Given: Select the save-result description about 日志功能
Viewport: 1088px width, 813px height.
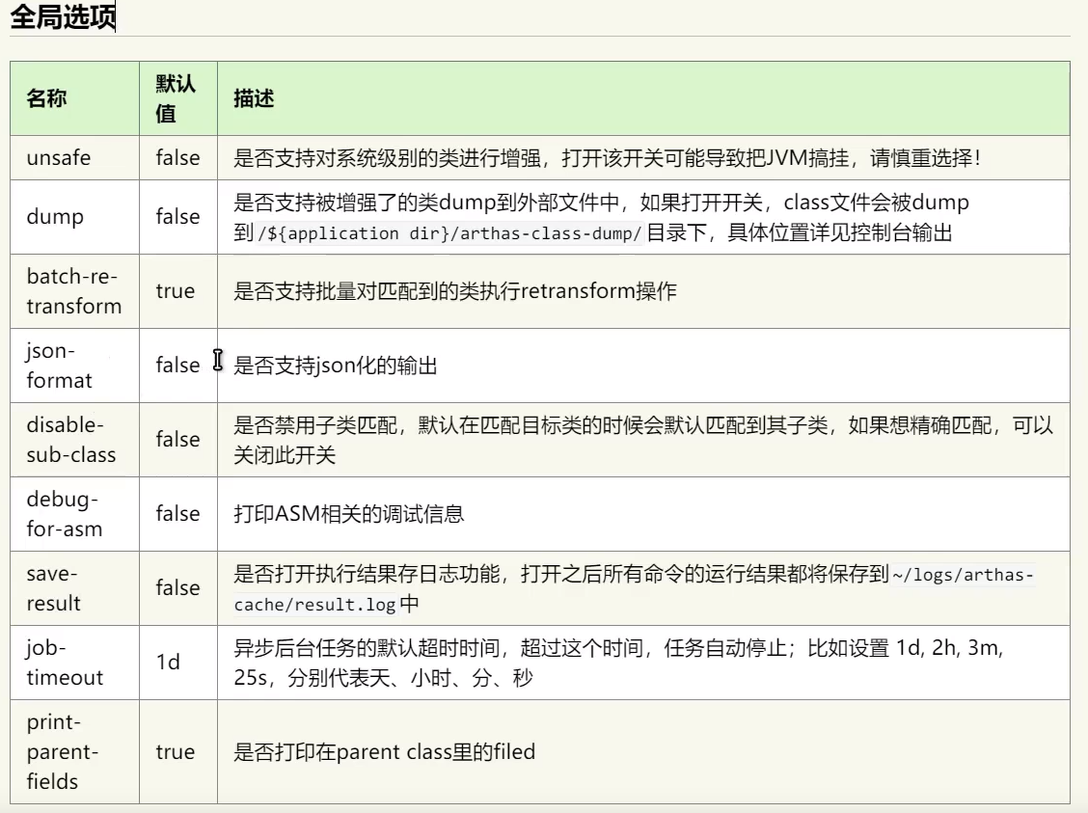Looking at the screenshot, I should [x=635, y=588].
